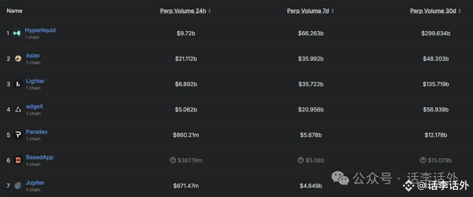Open the Hyperliquid protocol link

click(x=40, y=31)
